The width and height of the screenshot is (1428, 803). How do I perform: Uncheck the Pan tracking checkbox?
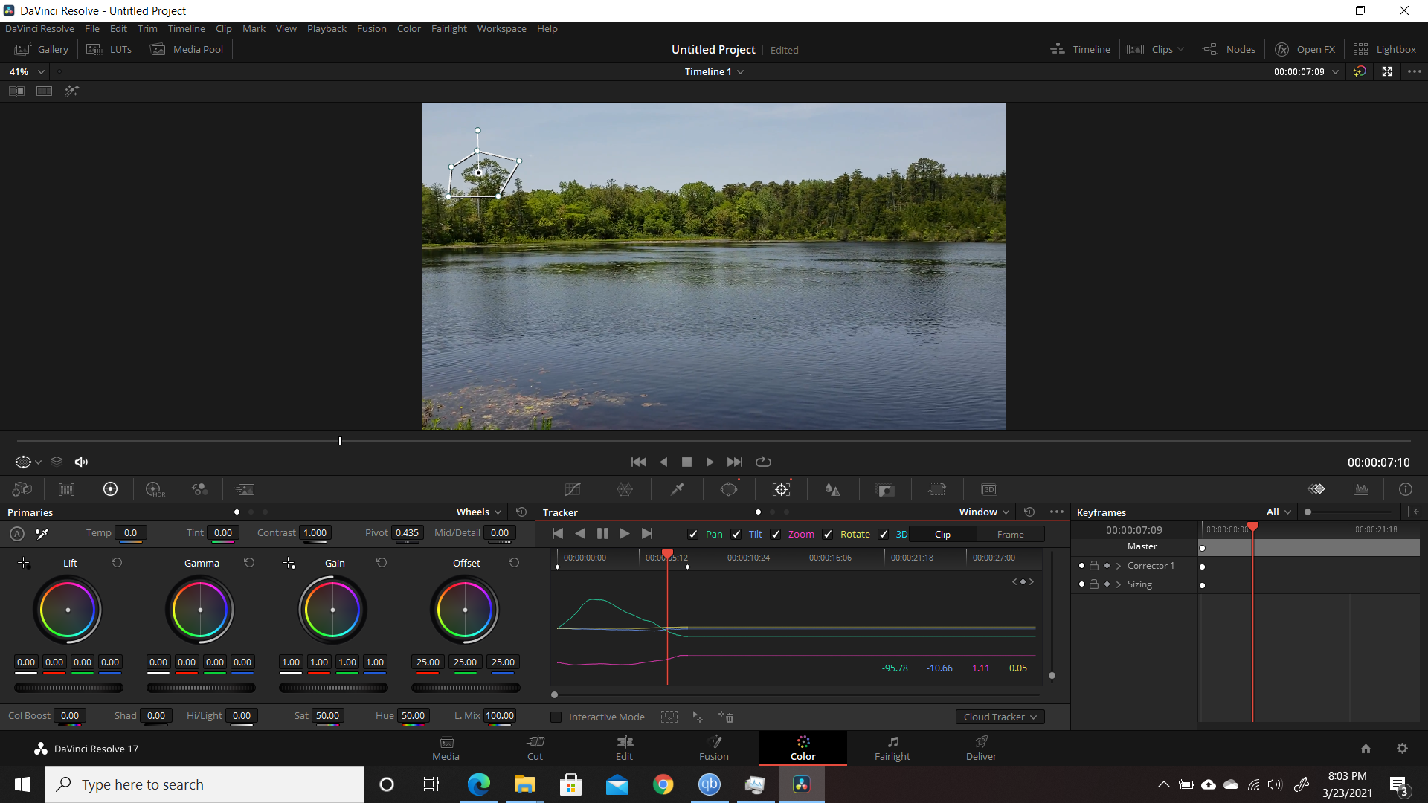(693, 534)
